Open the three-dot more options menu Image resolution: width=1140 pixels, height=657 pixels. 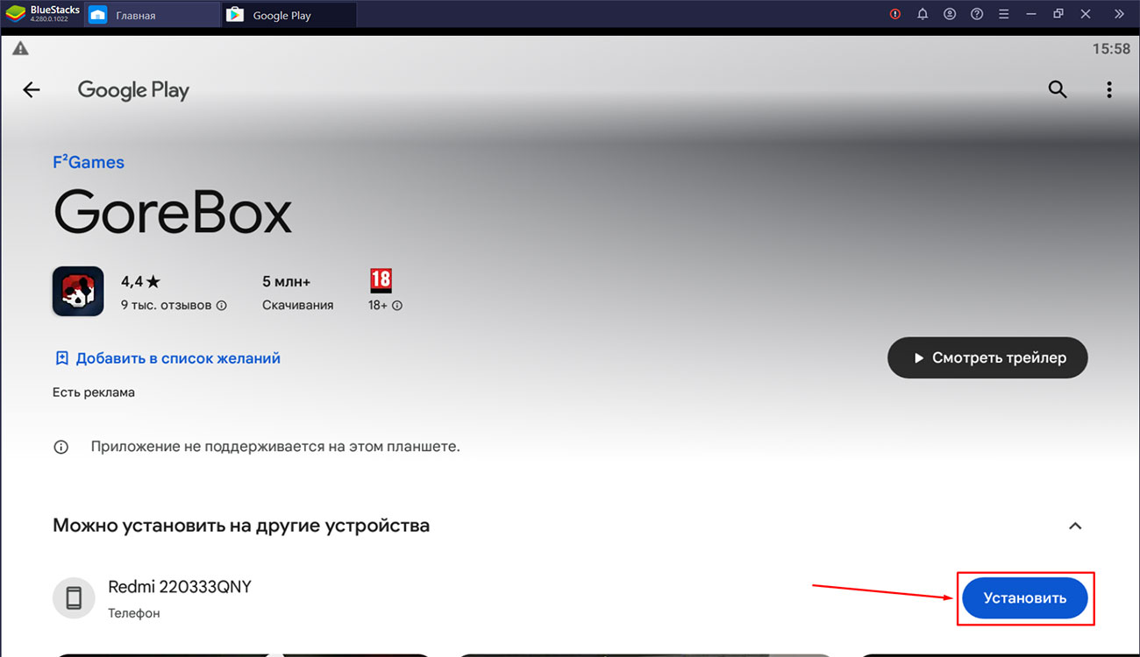[1109, 89]
